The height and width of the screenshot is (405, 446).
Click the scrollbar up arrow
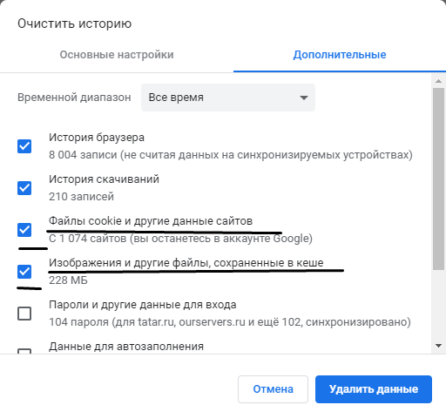point(439,81)
